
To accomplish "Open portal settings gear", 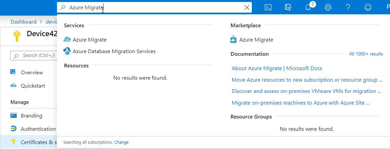I will [328, 7].
